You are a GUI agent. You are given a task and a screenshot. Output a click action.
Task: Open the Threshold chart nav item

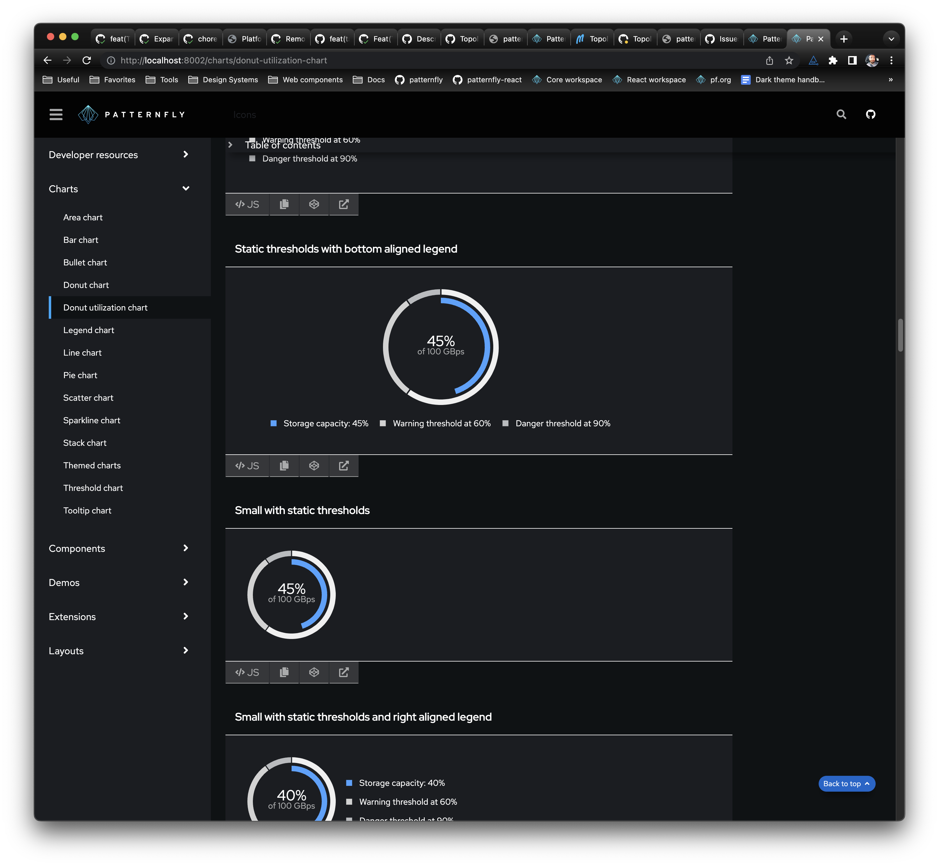[93, 488]
